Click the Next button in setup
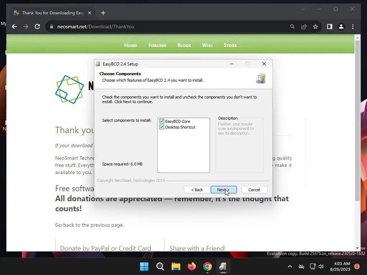 [x=224, y=190]
